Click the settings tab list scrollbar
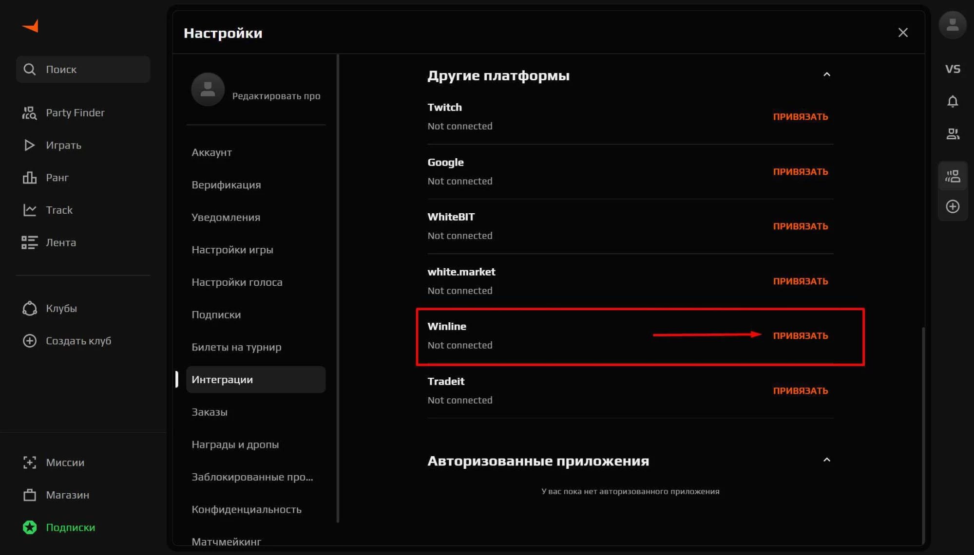Screen dimensions: 974x555 (338, 288)
